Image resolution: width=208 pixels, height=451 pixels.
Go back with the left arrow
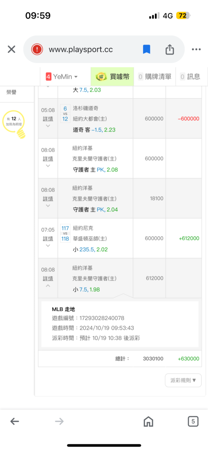[x=15, y=422]
